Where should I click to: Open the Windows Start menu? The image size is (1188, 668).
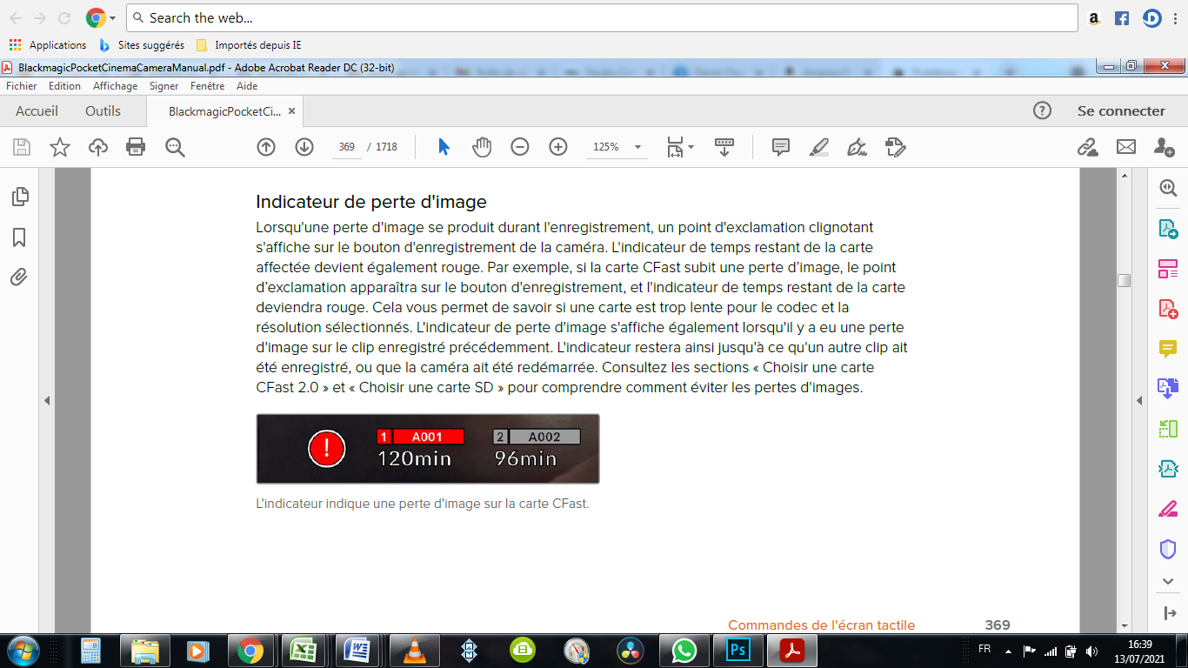[22, 650]
